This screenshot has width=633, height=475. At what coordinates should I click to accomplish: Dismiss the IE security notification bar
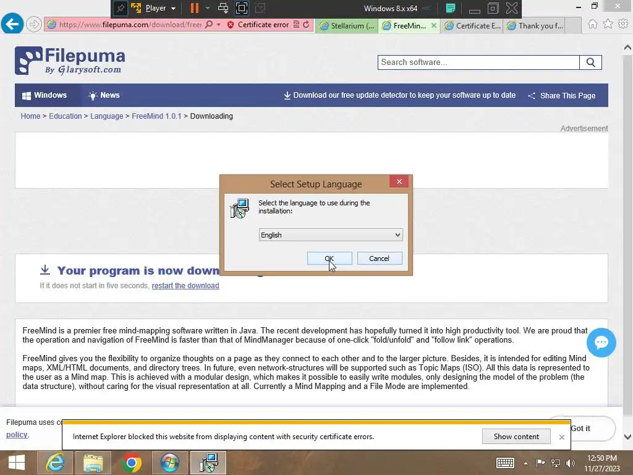(561, 437)
